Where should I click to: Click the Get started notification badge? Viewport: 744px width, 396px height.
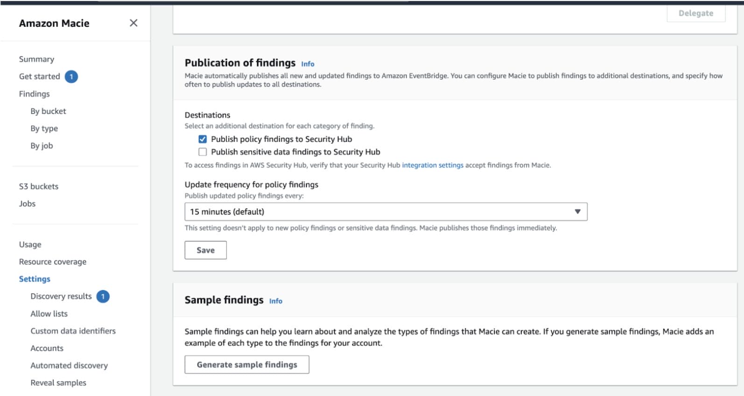click(71, 77)
